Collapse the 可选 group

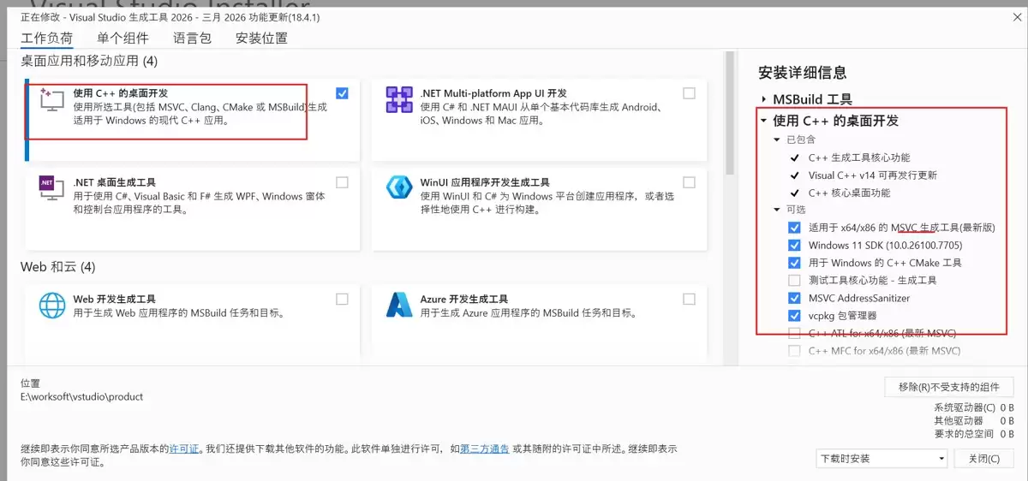click(x=778, y=210)
